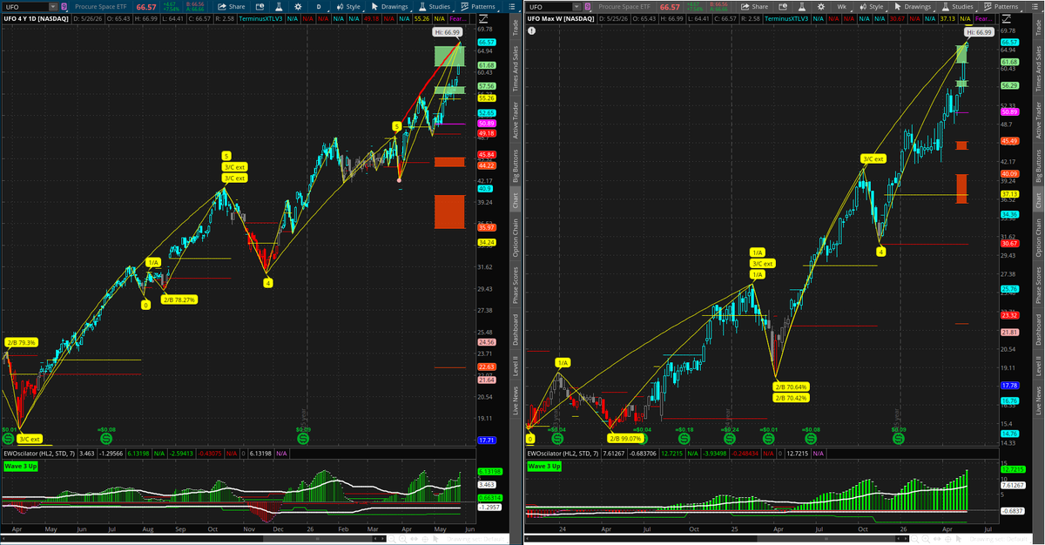
Task: Open the D timeframe selector on left chart
Action: coord(319,7)
